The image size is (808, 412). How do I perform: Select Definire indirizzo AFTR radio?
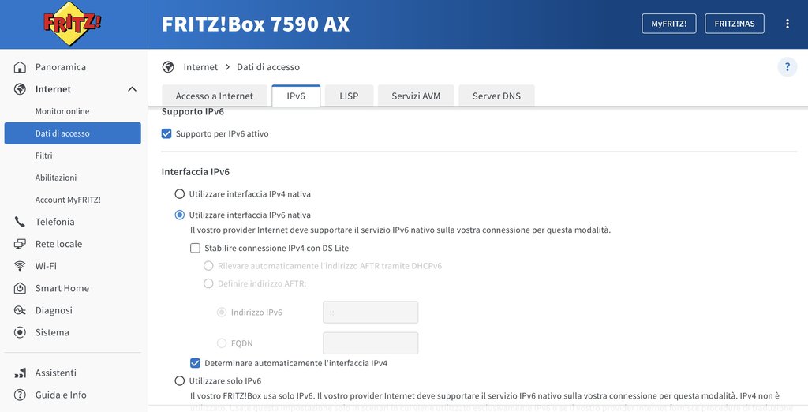coord(208,283)
